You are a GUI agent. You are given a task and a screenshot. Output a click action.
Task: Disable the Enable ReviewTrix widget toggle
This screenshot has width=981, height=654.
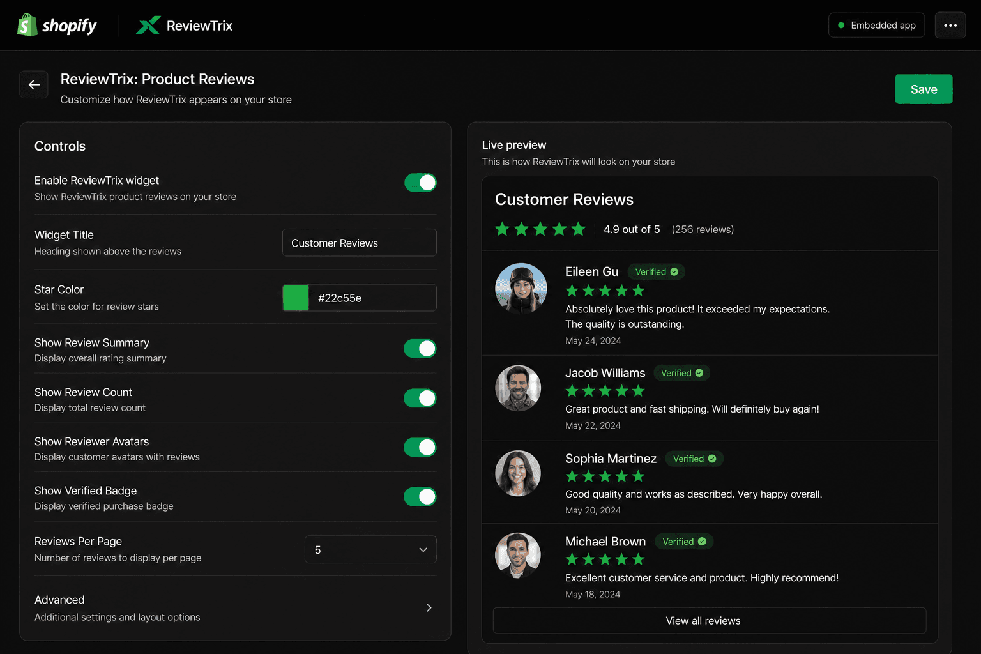click(420, 183)
